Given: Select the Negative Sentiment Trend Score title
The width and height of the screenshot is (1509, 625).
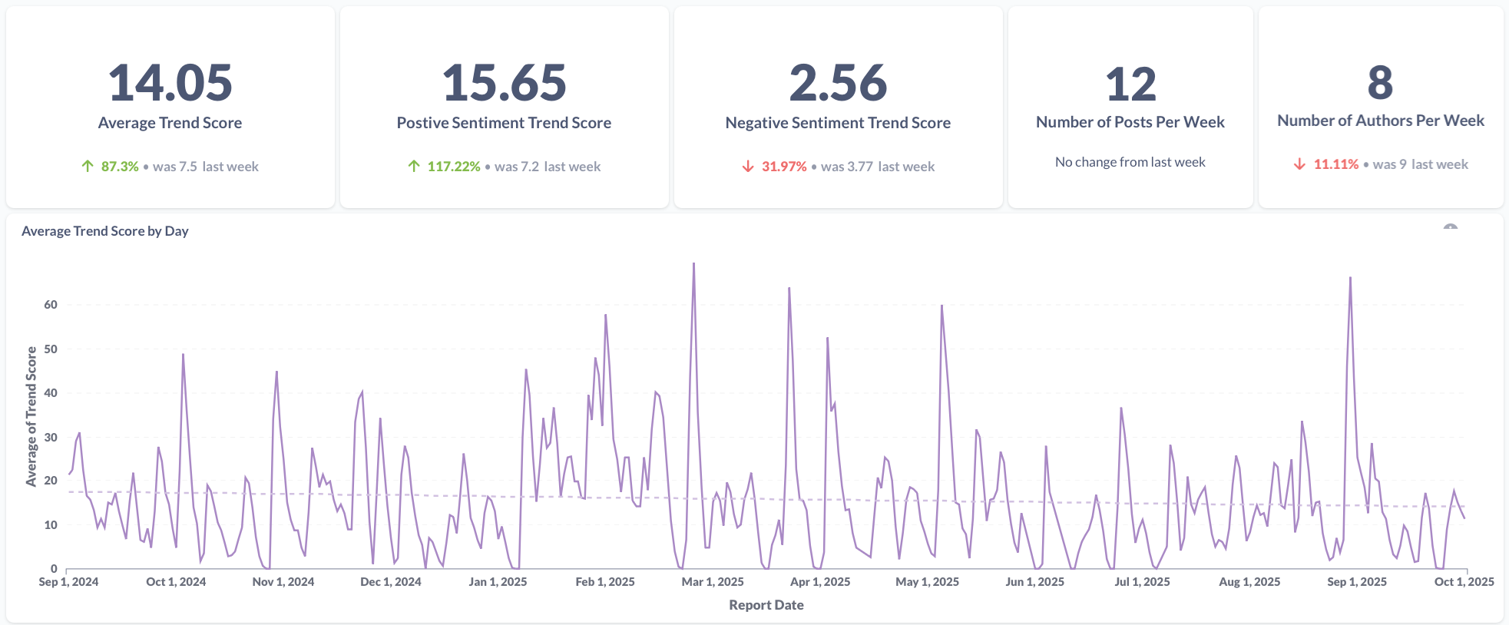Looking at the screenshot, I should (838, 123).
